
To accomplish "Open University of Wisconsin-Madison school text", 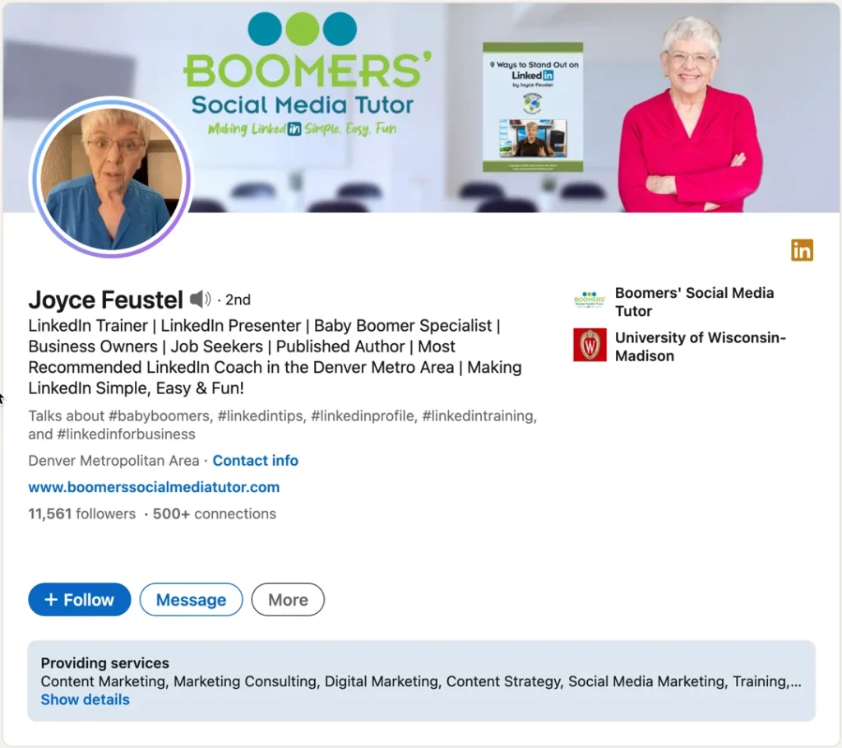I will tap(701, 346).
